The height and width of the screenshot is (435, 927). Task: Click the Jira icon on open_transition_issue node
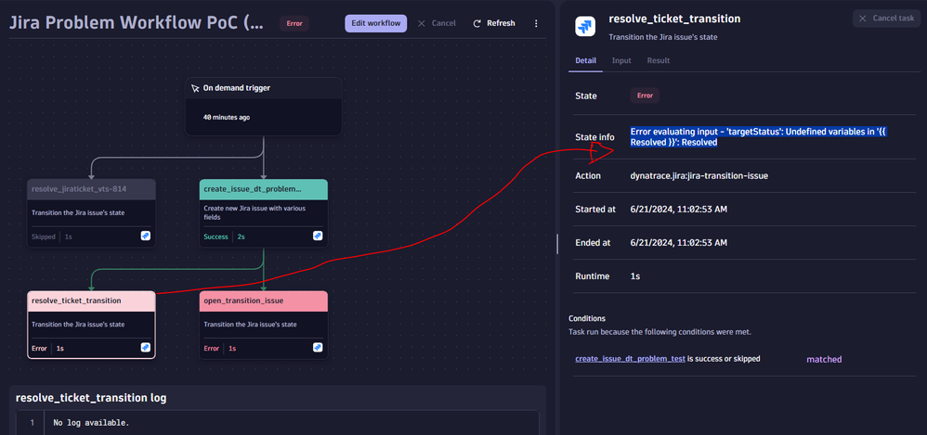coord(318,348)
